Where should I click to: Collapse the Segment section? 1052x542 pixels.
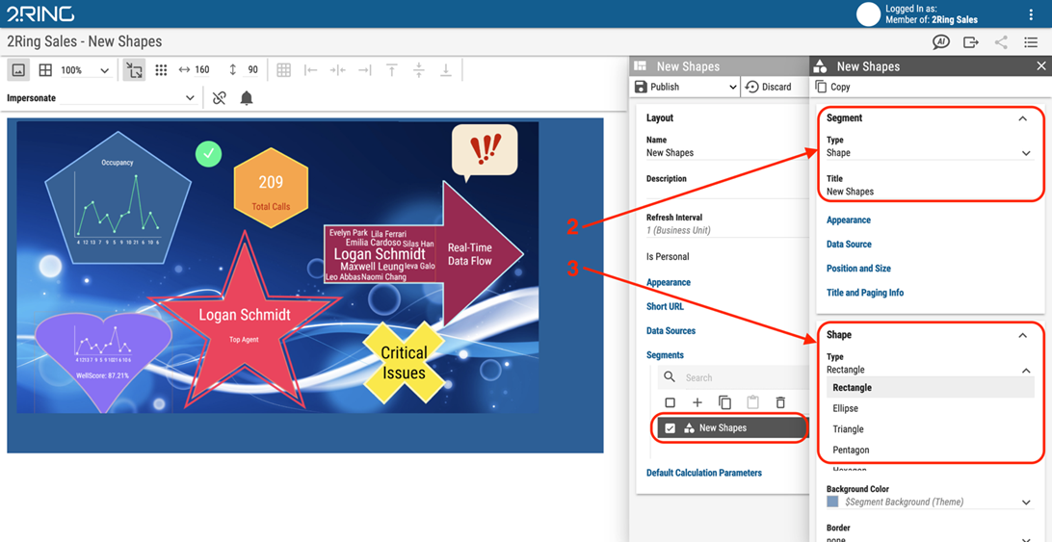(x=1022, y=118)
